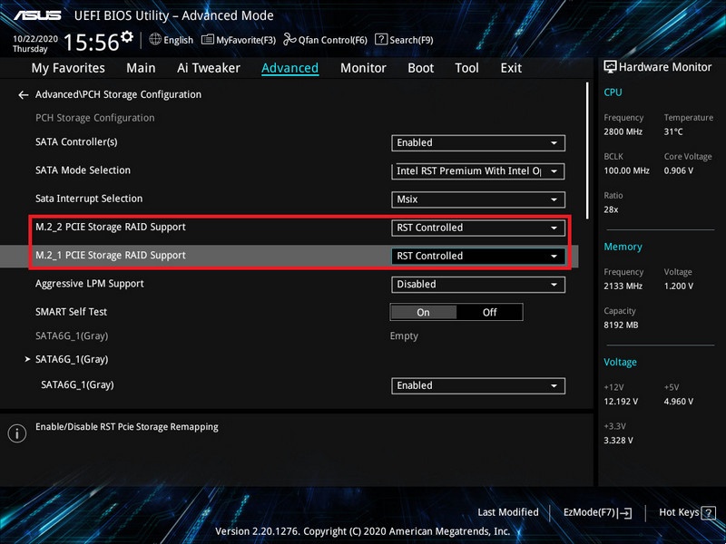Screen dimensions: 726x544
Task: Click the 15:56 clock time
Action: [92, 42]
